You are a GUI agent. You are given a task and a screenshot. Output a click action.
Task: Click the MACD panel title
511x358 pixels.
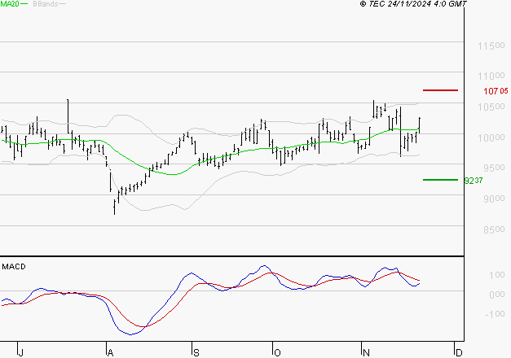[x=14, y=267]
